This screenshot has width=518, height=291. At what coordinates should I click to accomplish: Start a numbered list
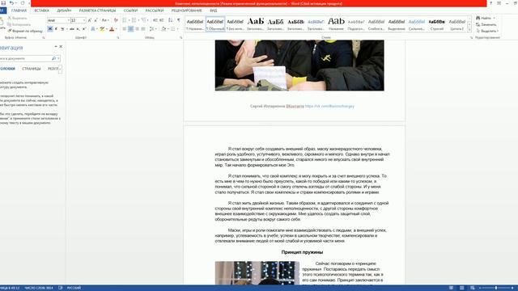[x=134, y=20]
